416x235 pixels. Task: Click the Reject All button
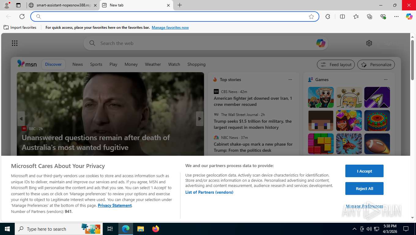[x=364, y=188]
